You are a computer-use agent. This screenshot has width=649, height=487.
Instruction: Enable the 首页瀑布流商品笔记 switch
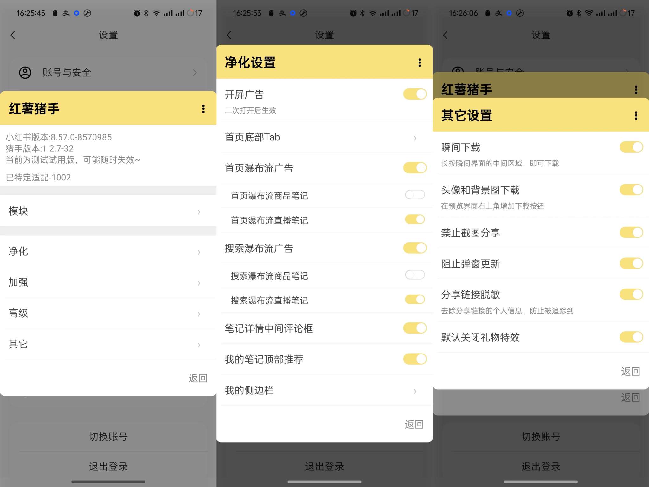pyautogui.click(x=415, y=194)
